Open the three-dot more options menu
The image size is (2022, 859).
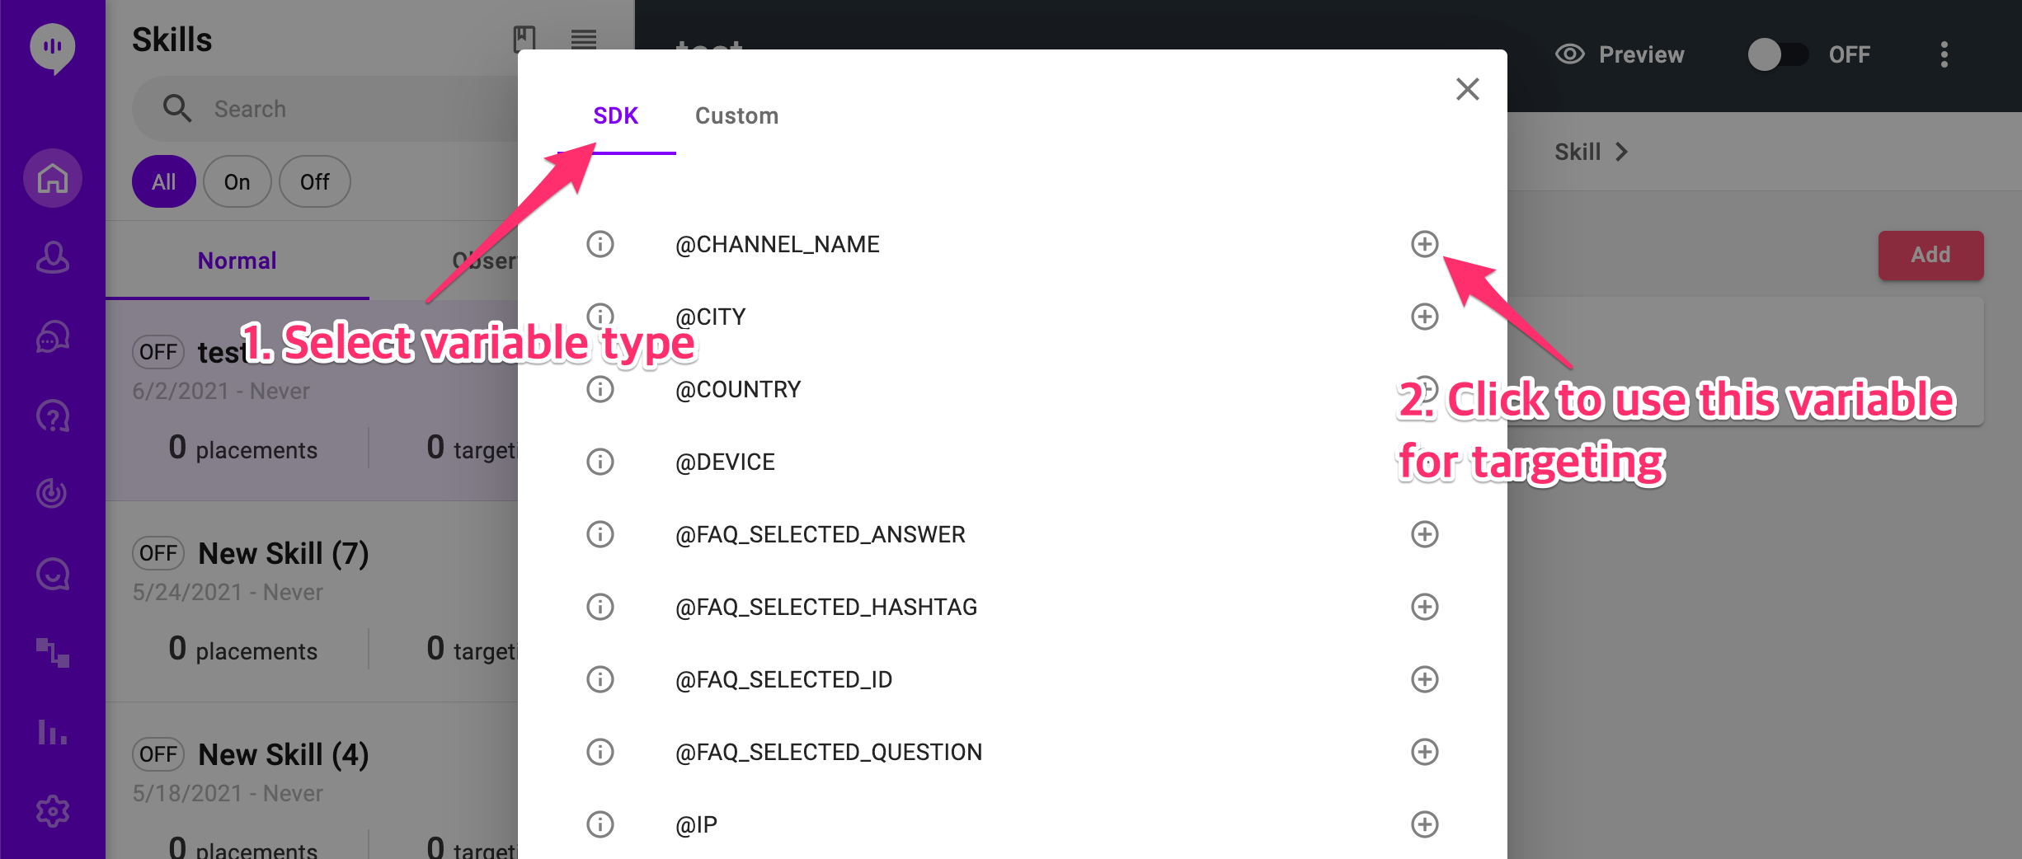click(1944, 54)
